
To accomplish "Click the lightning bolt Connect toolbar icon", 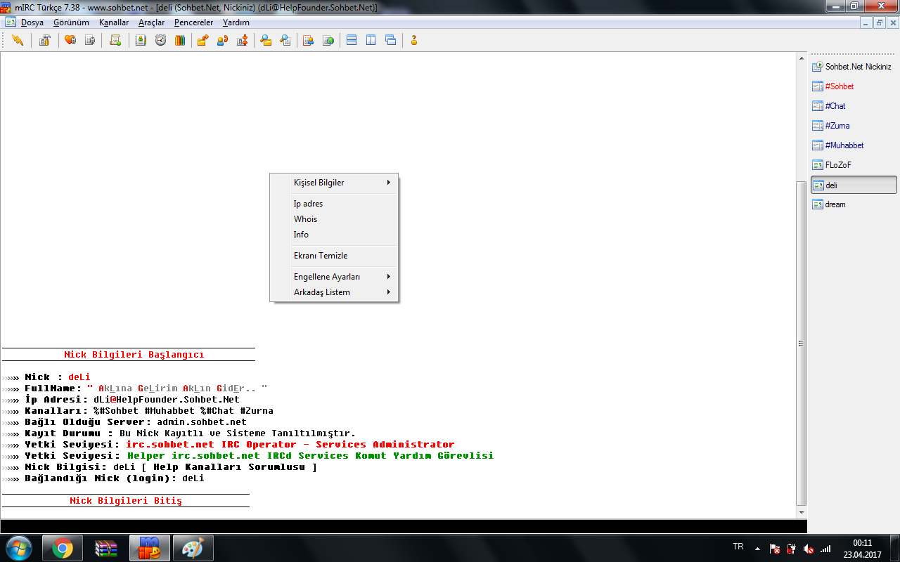I will pos(18,40).
